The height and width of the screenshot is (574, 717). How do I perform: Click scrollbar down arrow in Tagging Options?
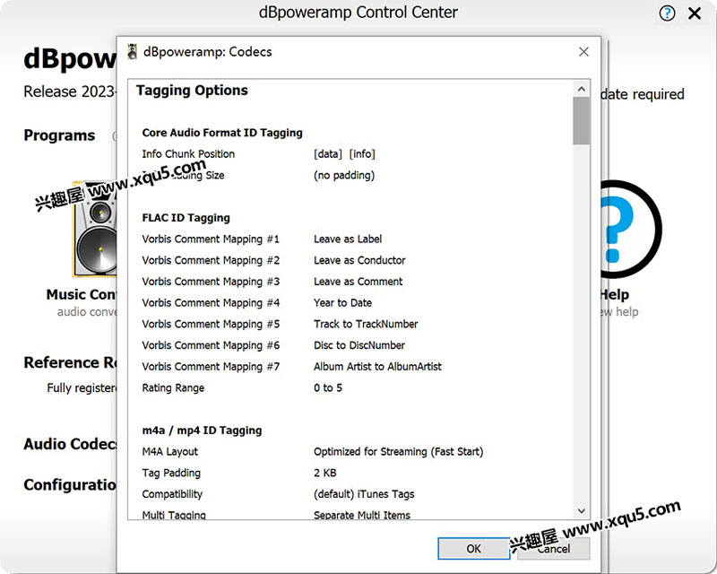pyautogui.click(x=581, y=511)
